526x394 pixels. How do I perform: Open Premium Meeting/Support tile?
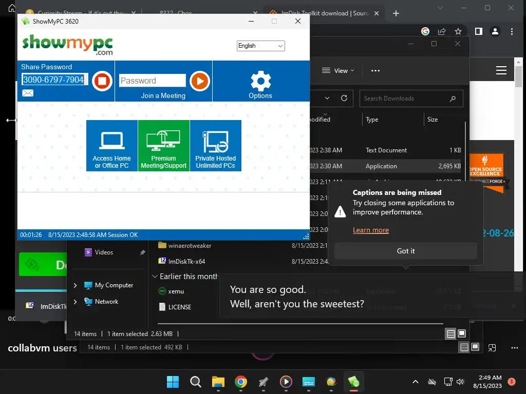[164, 146]
